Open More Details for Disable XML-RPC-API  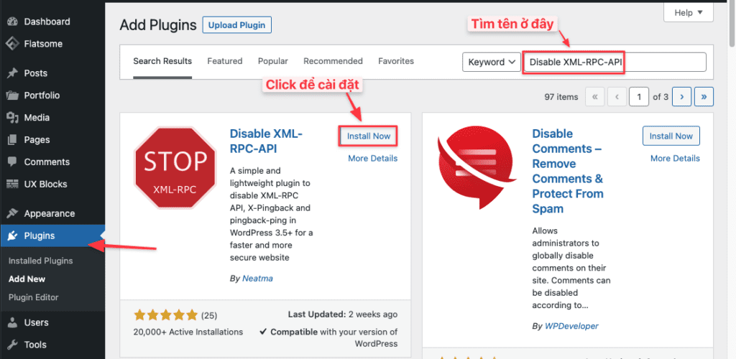(373, 159)
